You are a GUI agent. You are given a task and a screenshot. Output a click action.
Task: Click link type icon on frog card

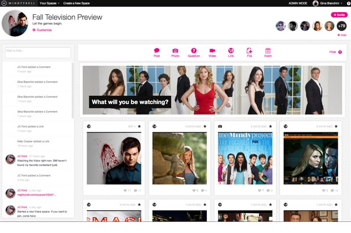tap(154, 126)
